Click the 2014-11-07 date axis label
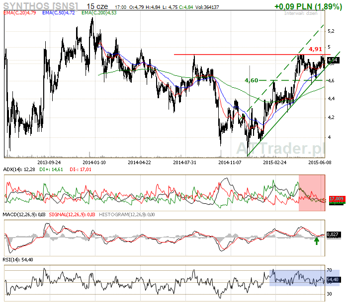 (x=230, y=163)
